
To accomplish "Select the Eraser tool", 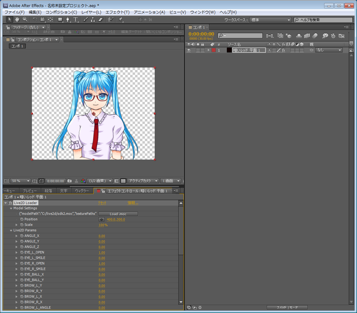I will pyautogui.click(x=101, y=20).
